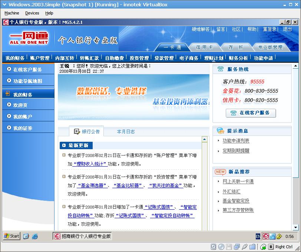Image resolution: width=301 pixels, height=252 pixels.
Task: Click the 在线客户服务 phone button
Action: tap(251, 113)
